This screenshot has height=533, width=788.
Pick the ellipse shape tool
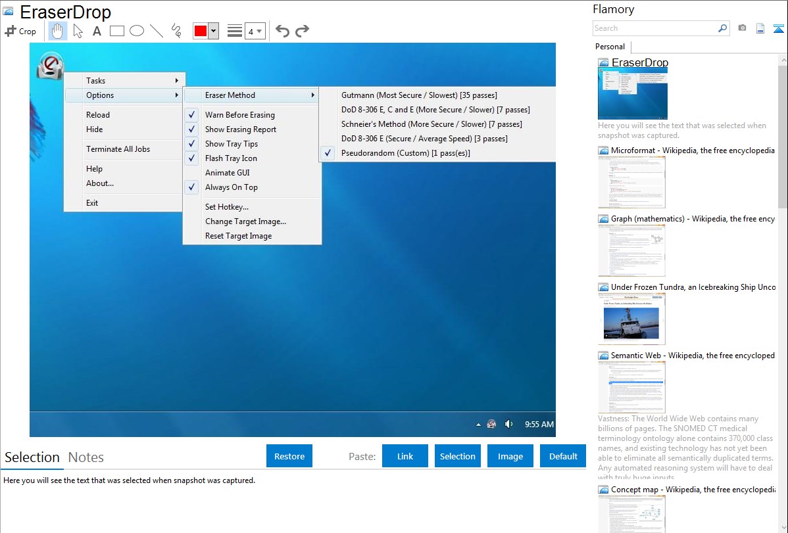[x=137, y=31]
